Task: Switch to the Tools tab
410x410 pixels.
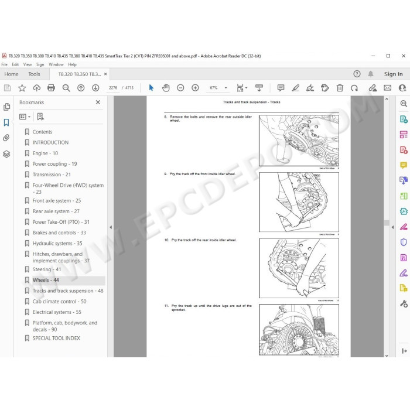Action: (x=34, y=74)
